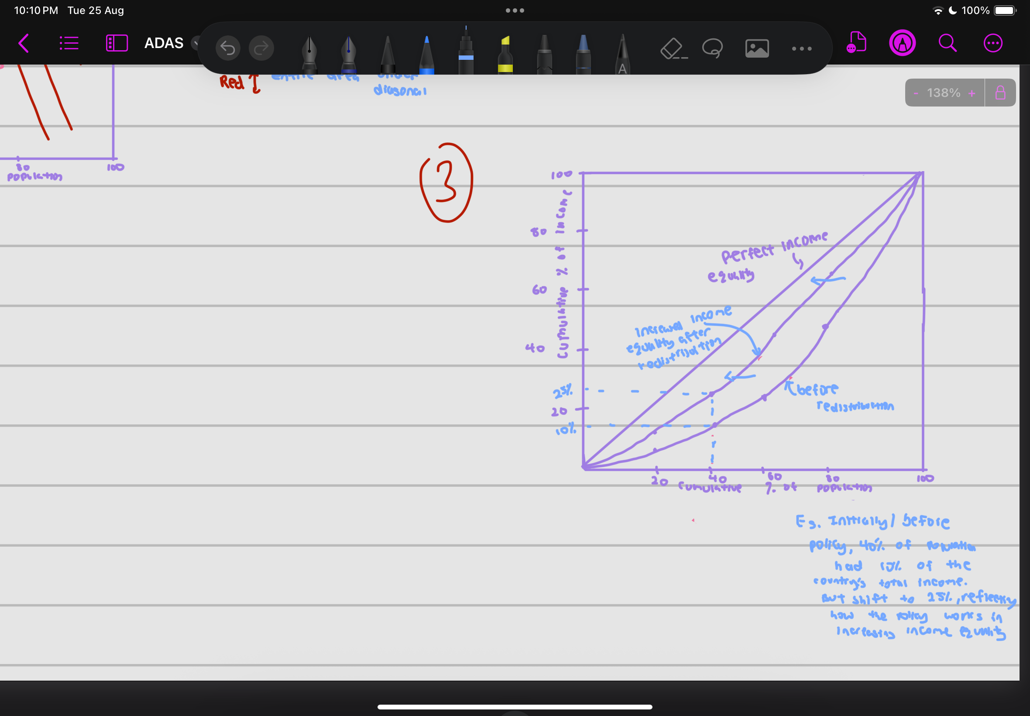Tap the Do Not Disturb moon icon
Image resolution: width=1030 pixels, height=716 pixels.
[x=953, y=10]
